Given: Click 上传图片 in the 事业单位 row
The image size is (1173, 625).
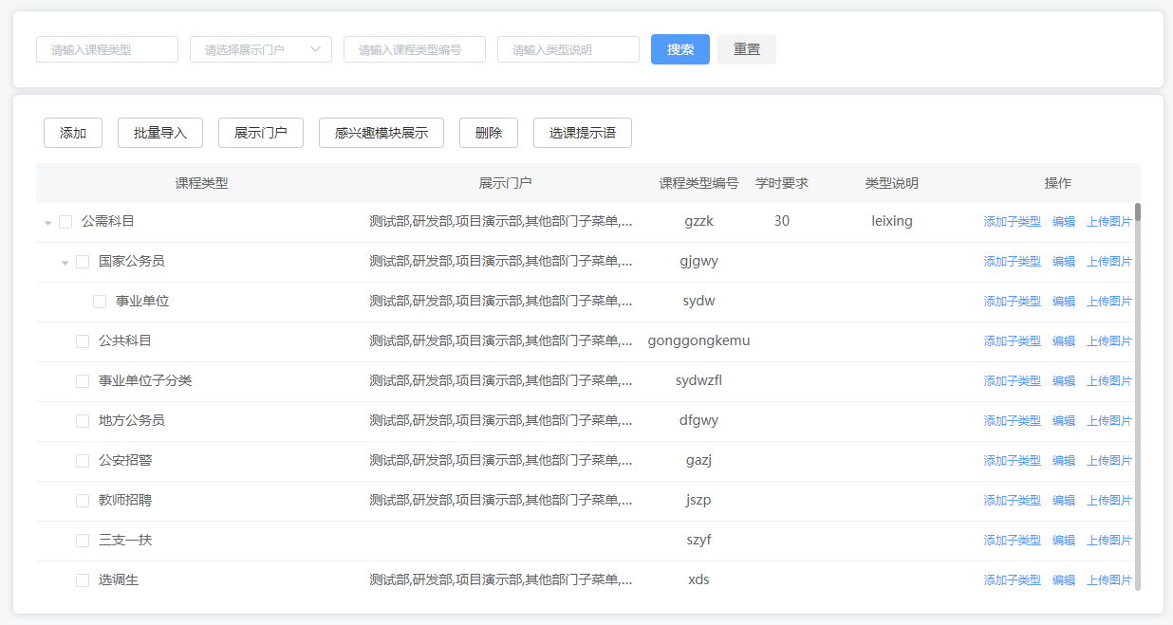Looking at the screenshot, I should click(1109, 302).
